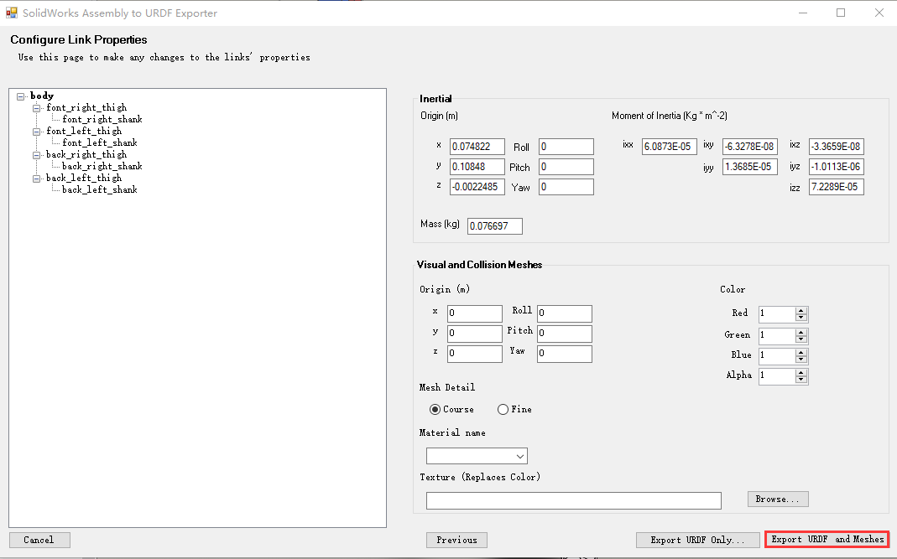Screen dimensions: 897x559
Task: Collapse the back_left_thigh tree node
Action: pos(36,178)
